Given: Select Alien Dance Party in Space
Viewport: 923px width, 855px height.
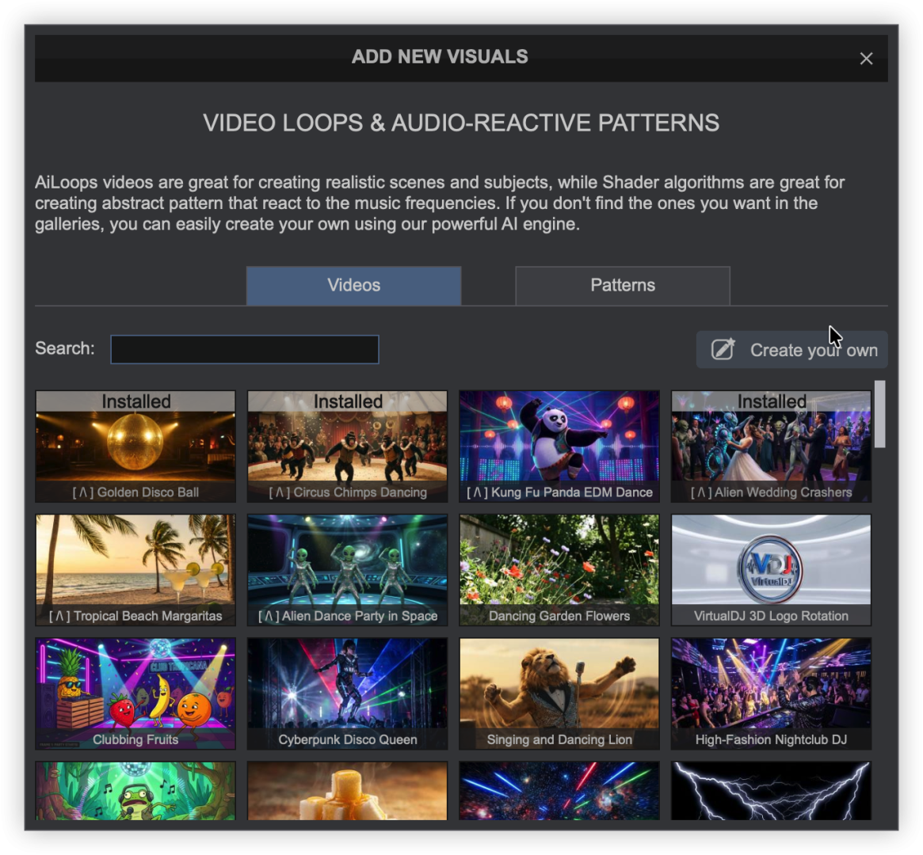Looking at the screenshot, I should point(347,570).
